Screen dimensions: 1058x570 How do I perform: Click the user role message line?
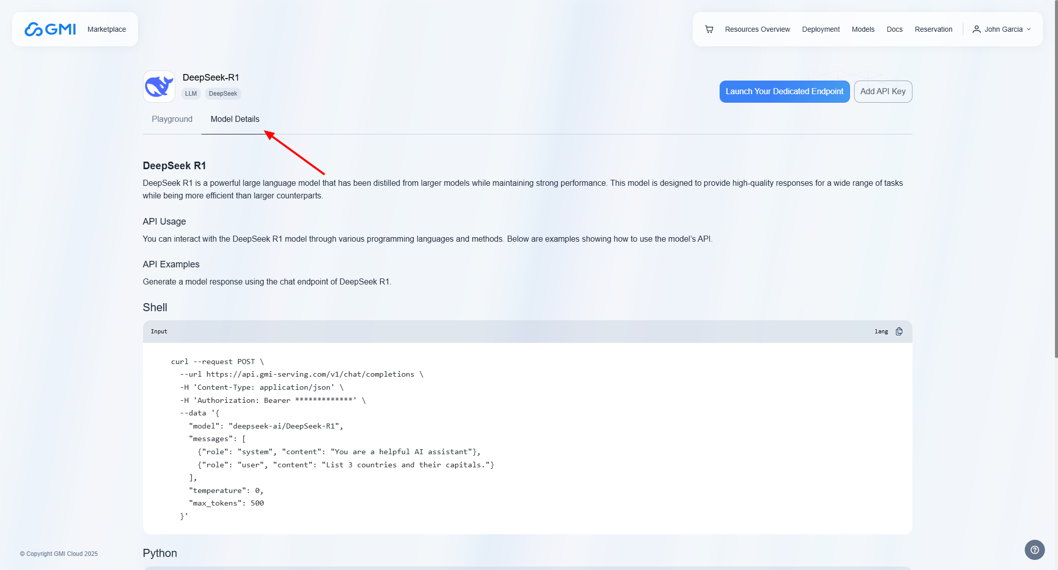click(x=346, y=465)
